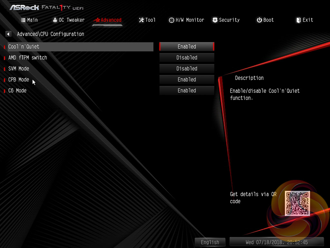Open SVM Mode Disabled dropdown
The image size is (330, 248).
tap(187, 68)
